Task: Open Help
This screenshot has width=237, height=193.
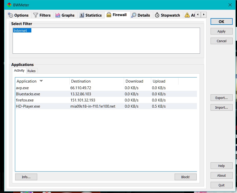Action: pyautogui.click(x=221, y=166)
